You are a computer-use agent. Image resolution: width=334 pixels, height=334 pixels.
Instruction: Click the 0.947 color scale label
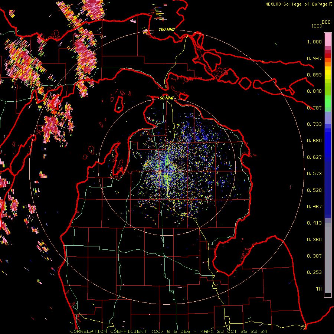click(314, 58)
